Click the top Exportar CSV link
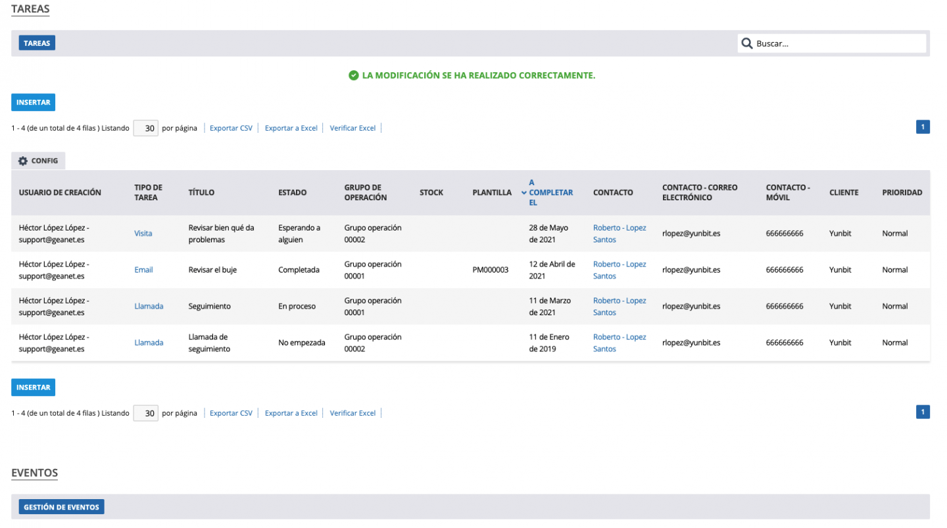 pos(231,128)
